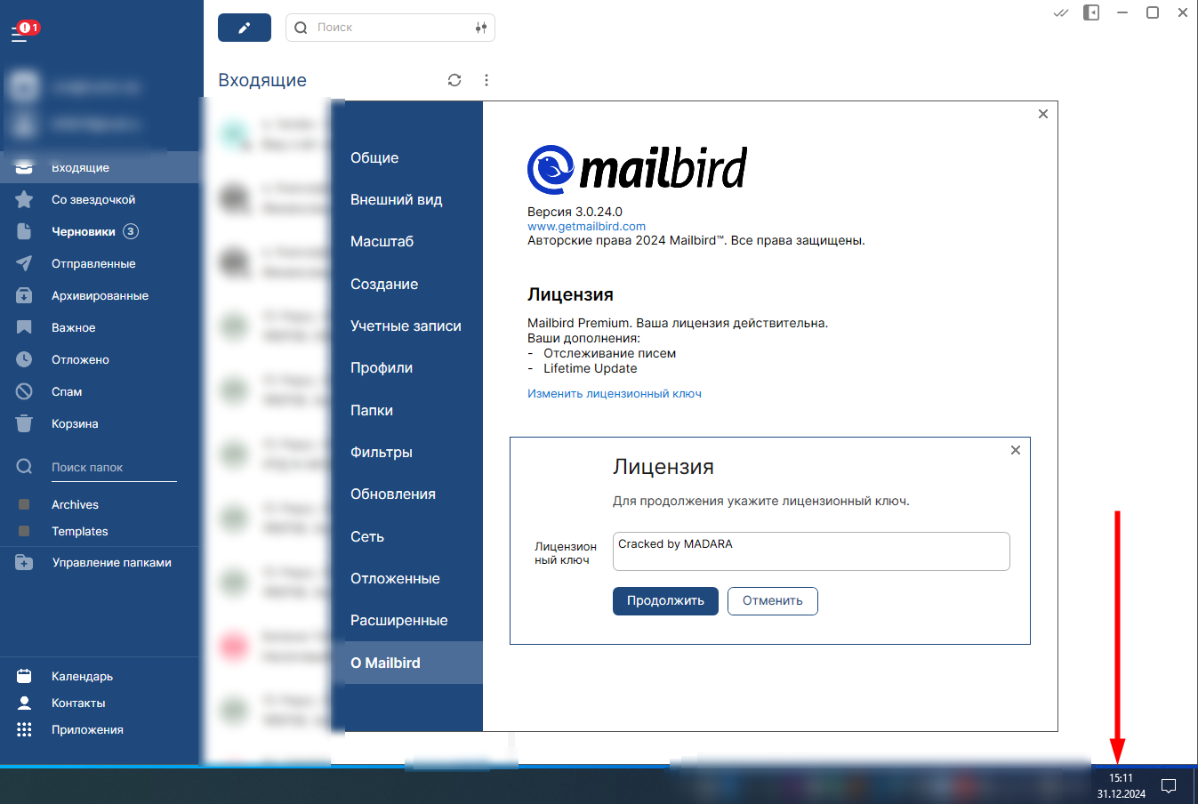Switch to Расширенные settings tab
This screenshot has height=804, width=1198.
coord(407,620)
